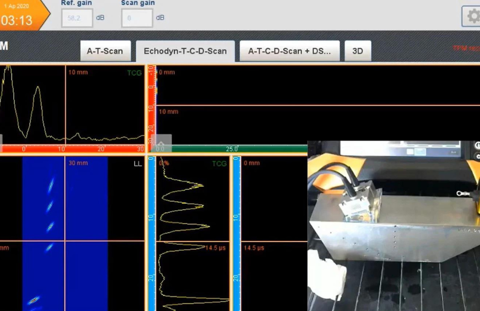This screenshot has height=311, width=480.
Task: Select the A-T-Scan tab
Action: click(105, 50)
